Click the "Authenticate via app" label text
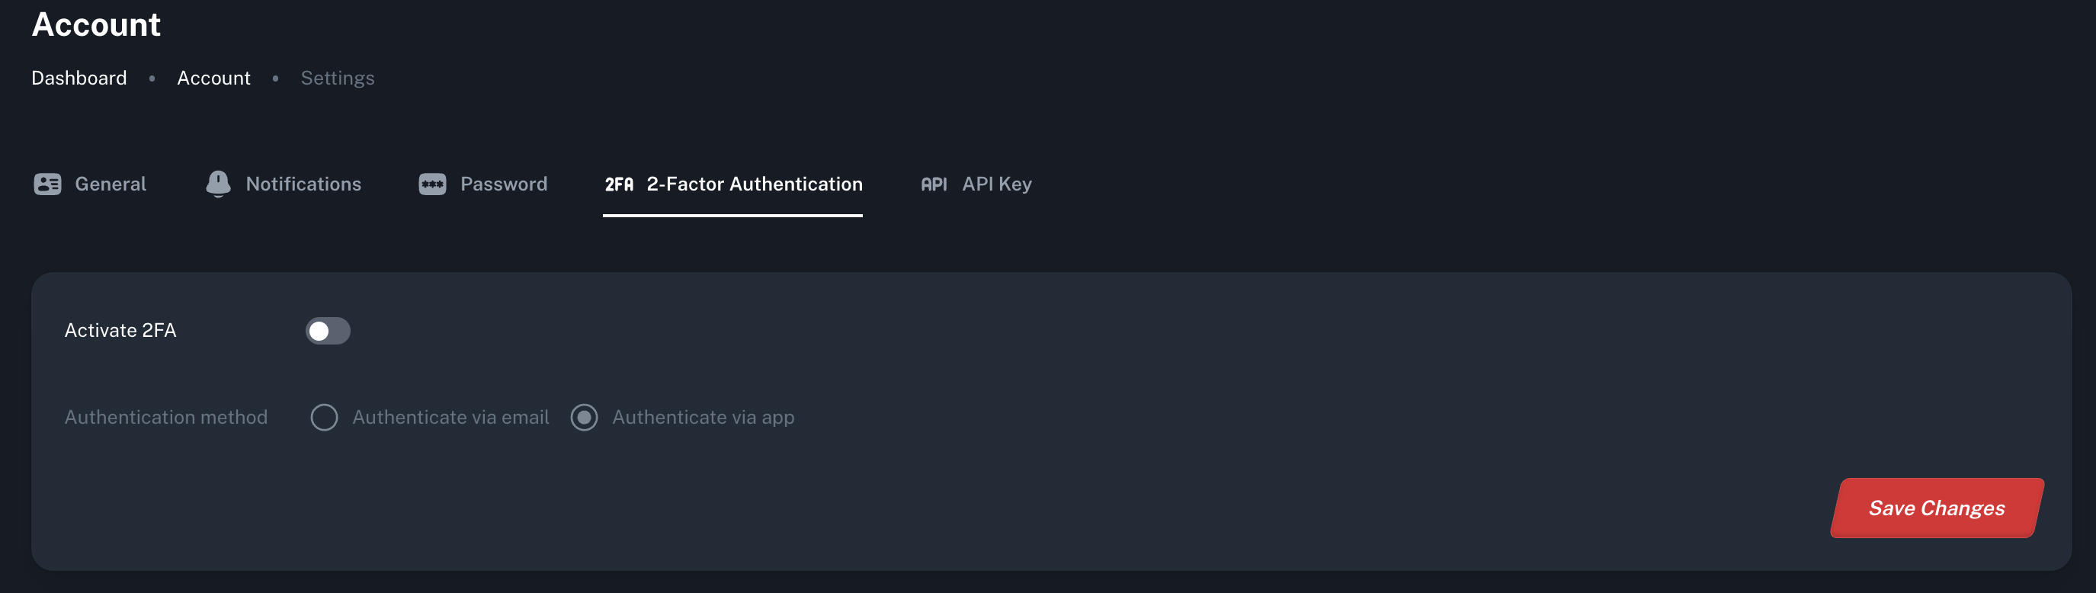The width and height of the screenshot is (2096, 593). click(702, 417)
